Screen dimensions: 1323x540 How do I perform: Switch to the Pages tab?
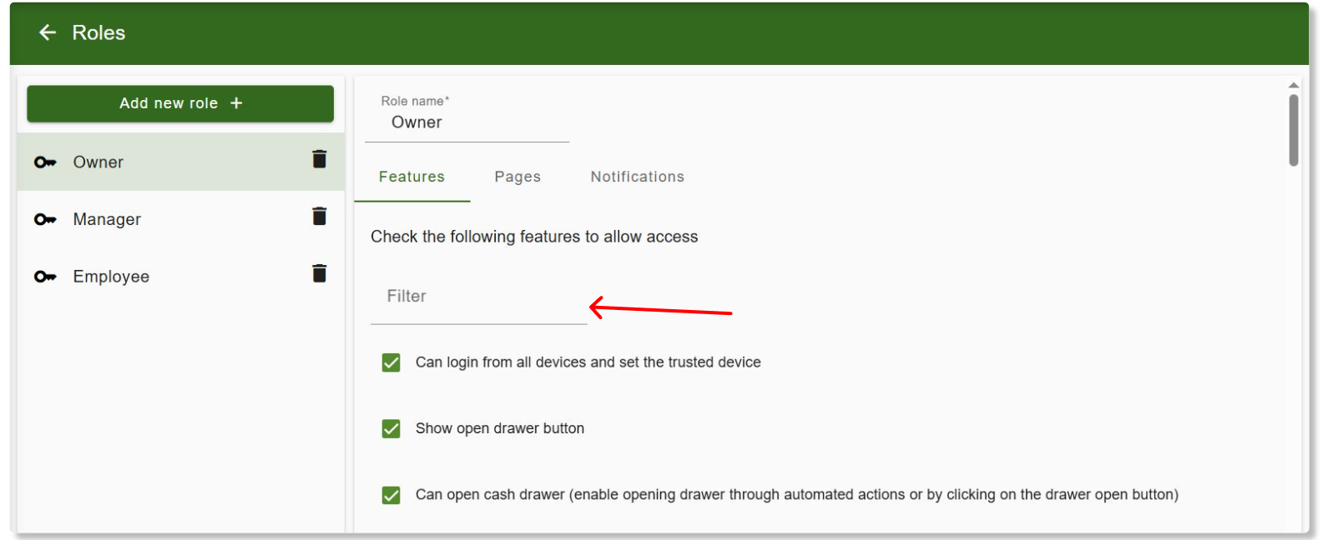[x=518, y=177]
